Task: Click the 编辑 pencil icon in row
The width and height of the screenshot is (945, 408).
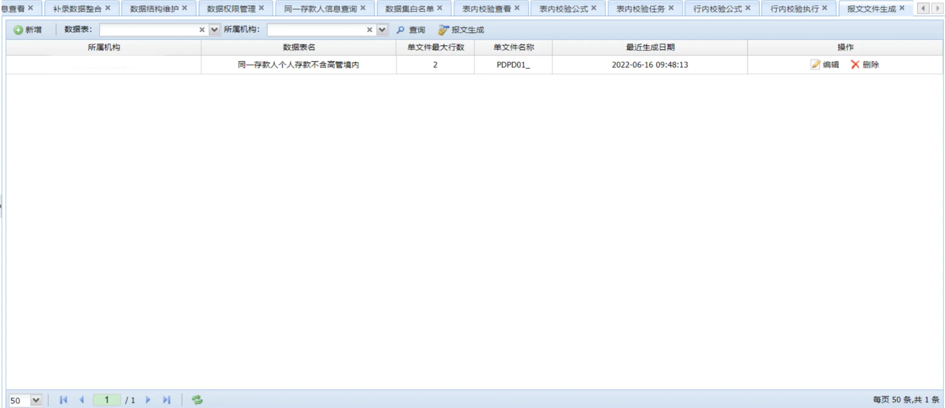Action: pyautogui.click(x=815, y=65)
